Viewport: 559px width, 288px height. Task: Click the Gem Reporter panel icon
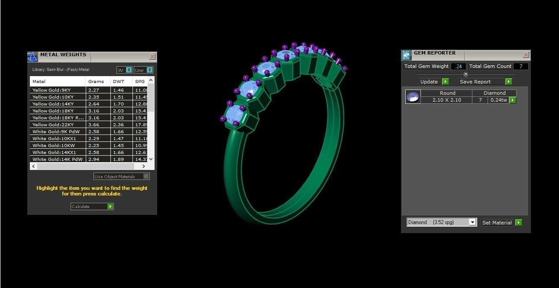406,55
